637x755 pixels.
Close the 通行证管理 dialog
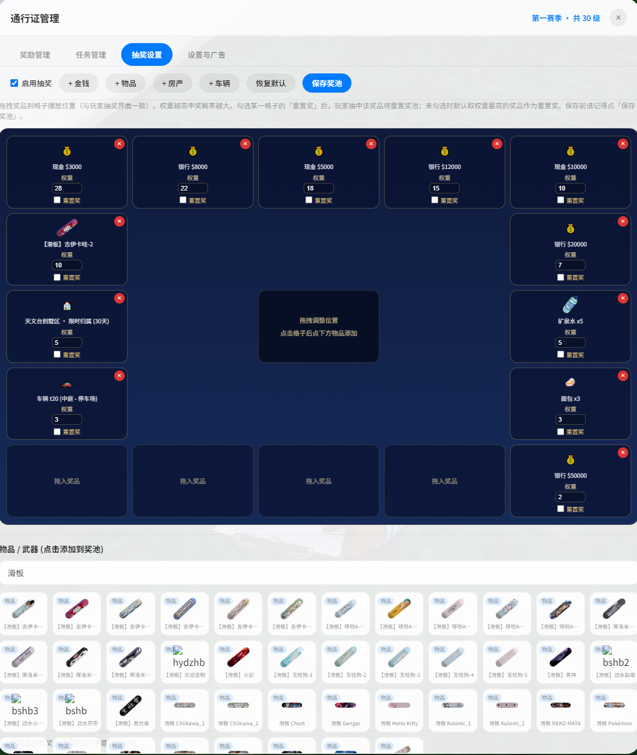618,17
